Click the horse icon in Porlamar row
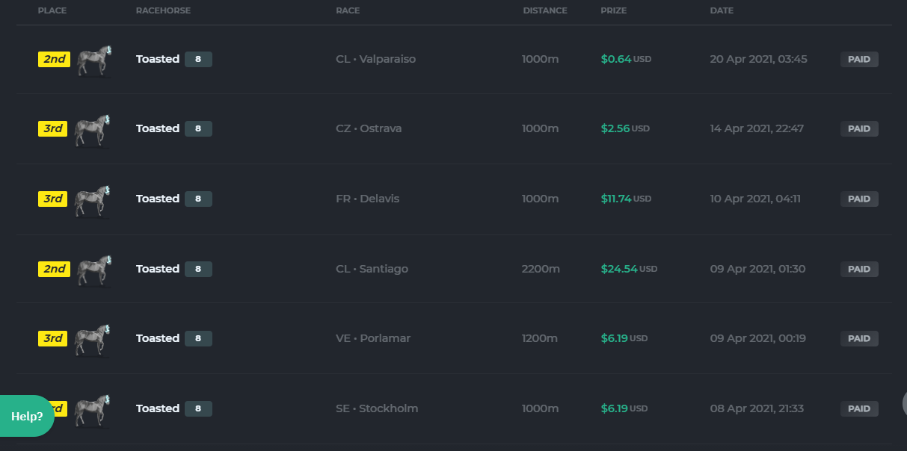This screenshot has width=907, height=451. click(x=93, y=340)
